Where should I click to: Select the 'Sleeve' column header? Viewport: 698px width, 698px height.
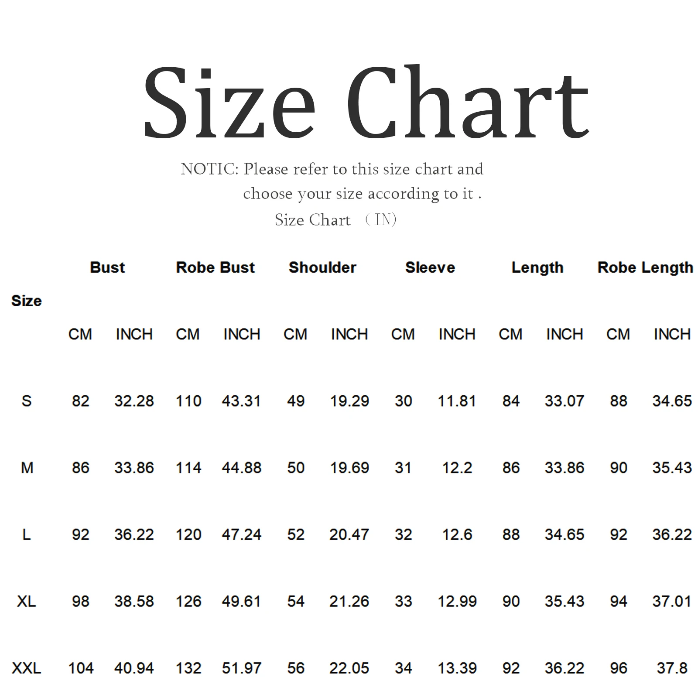[x=430, y=267]
